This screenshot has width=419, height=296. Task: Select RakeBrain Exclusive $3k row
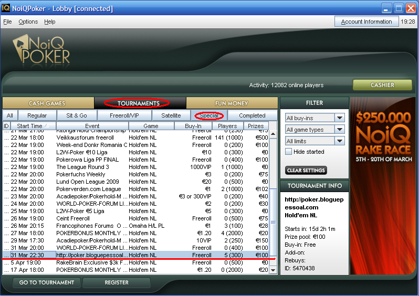tap(135, 262)
